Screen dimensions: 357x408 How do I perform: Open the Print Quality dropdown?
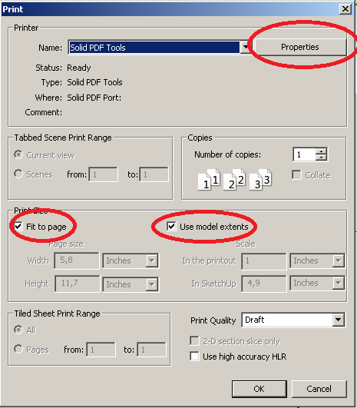[x=338, y=320]
